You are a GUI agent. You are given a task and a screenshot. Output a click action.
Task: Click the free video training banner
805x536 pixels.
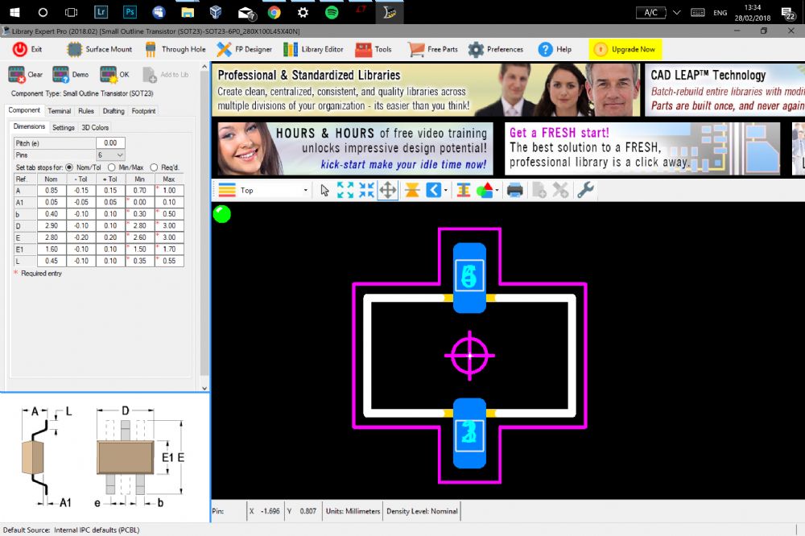pyautogui.click(x=355, y=149)
